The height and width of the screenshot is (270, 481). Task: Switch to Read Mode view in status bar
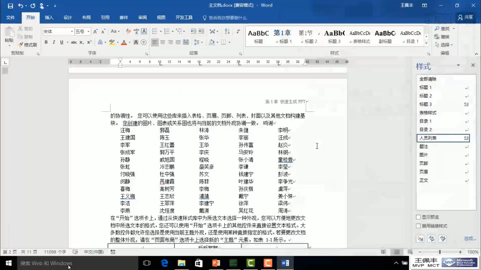click(383, 252)
